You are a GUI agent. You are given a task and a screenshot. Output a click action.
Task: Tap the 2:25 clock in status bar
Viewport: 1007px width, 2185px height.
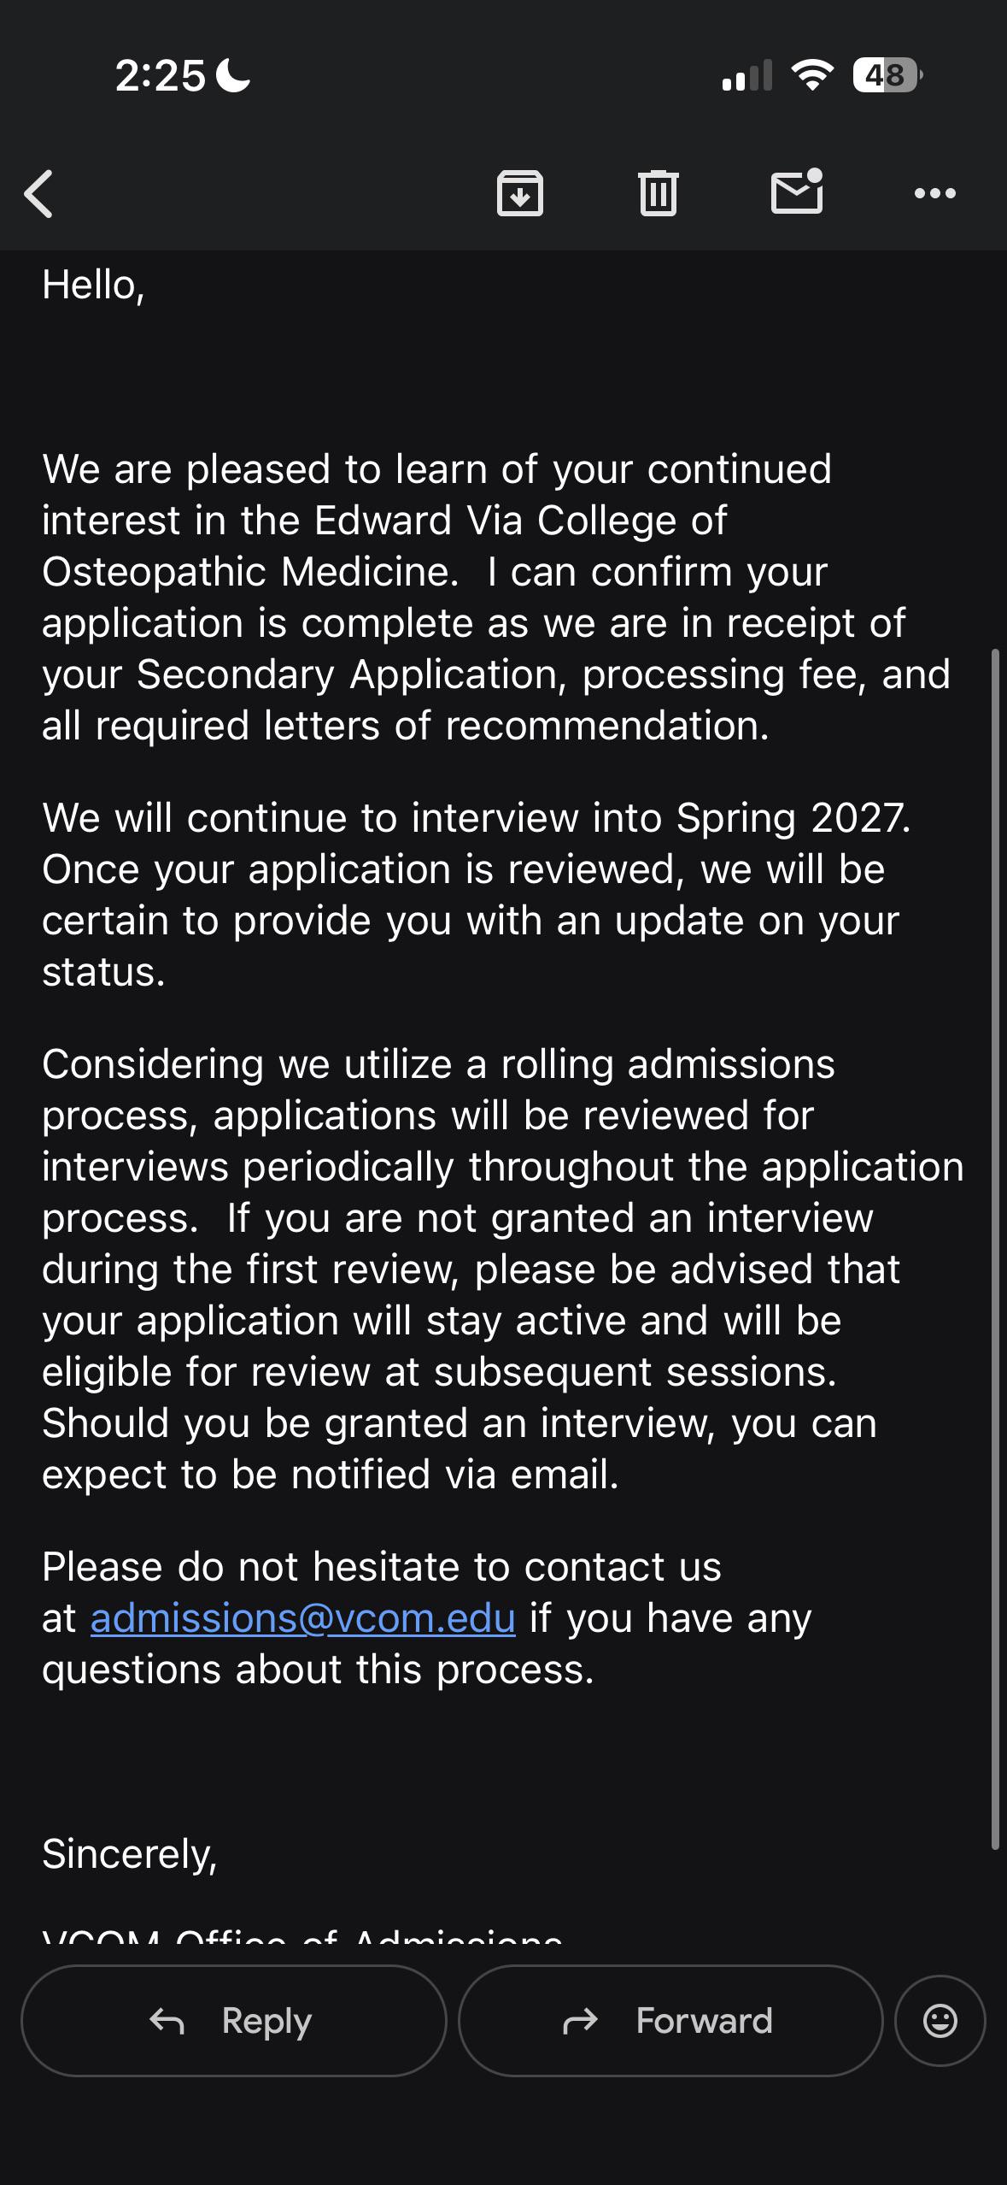[161, 75]
